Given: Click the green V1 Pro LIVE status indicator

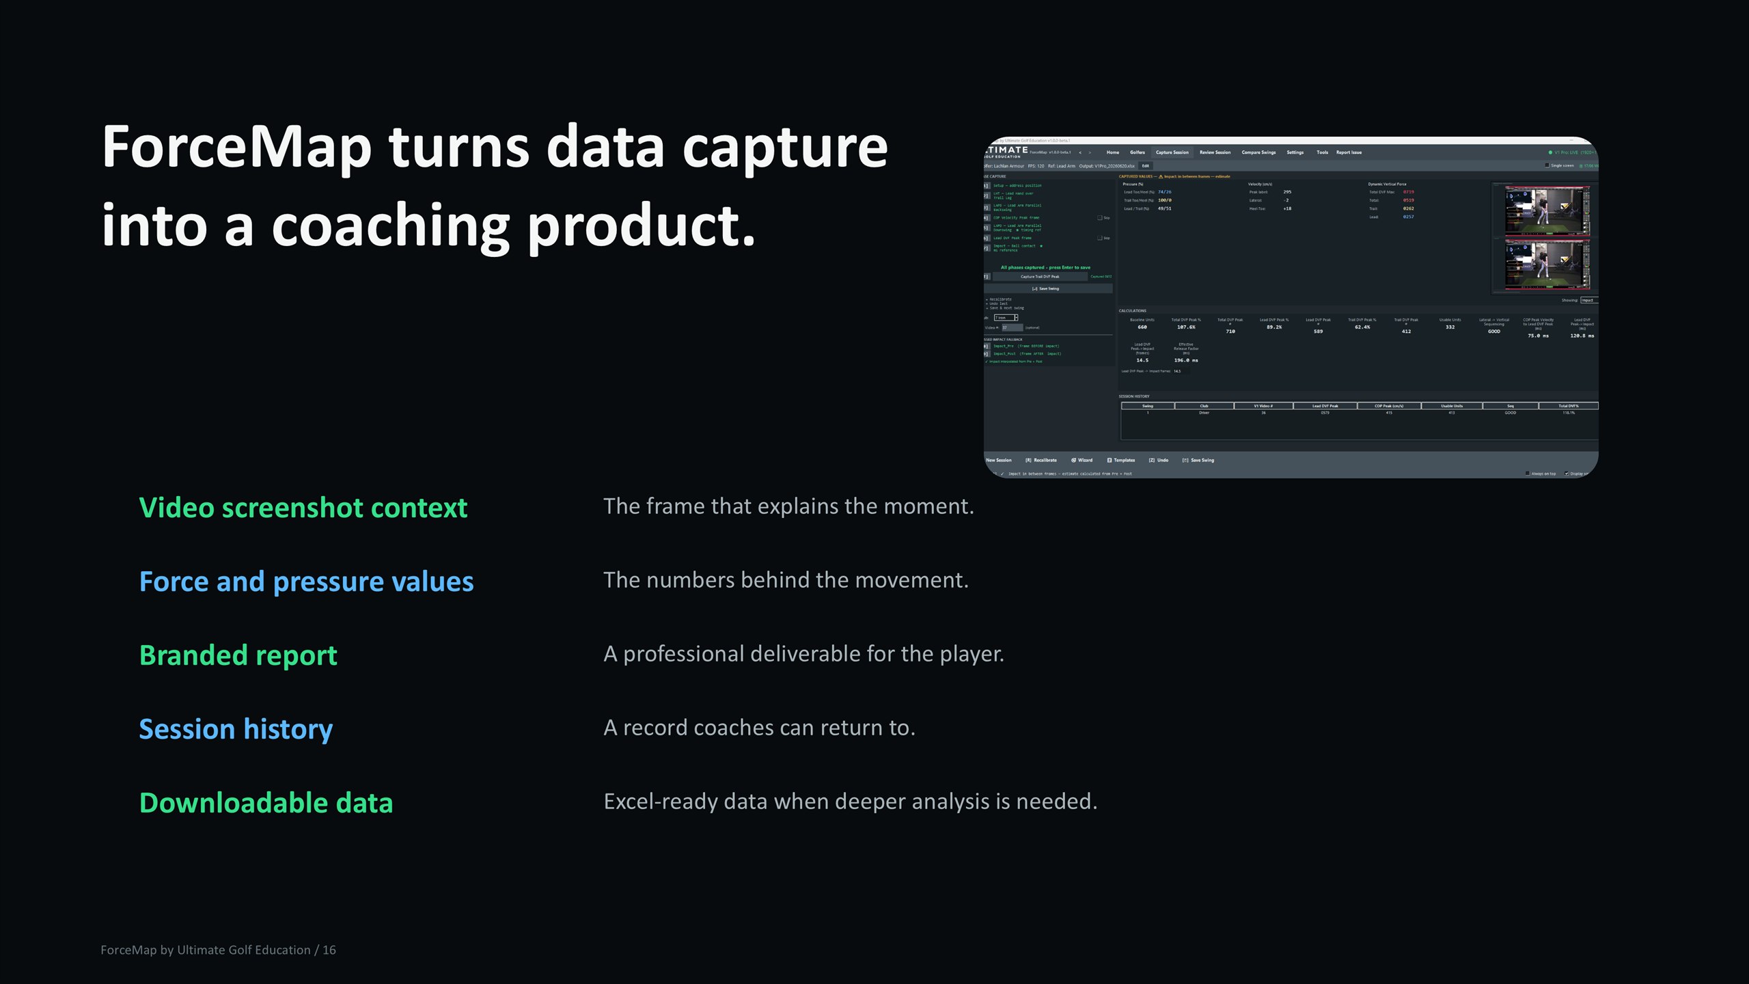Looking at the screenshot, I should coord(1550,152).
